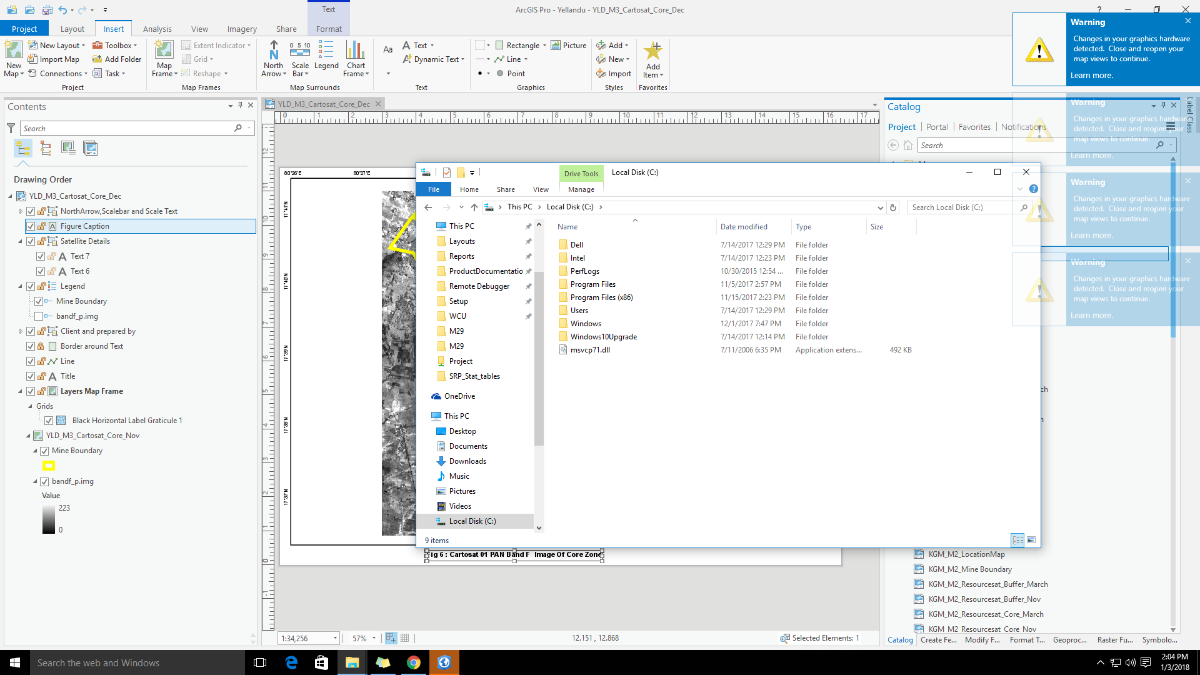
Task: Click the Map Frame ribbon icon
Action: click(x=164, y=51)
